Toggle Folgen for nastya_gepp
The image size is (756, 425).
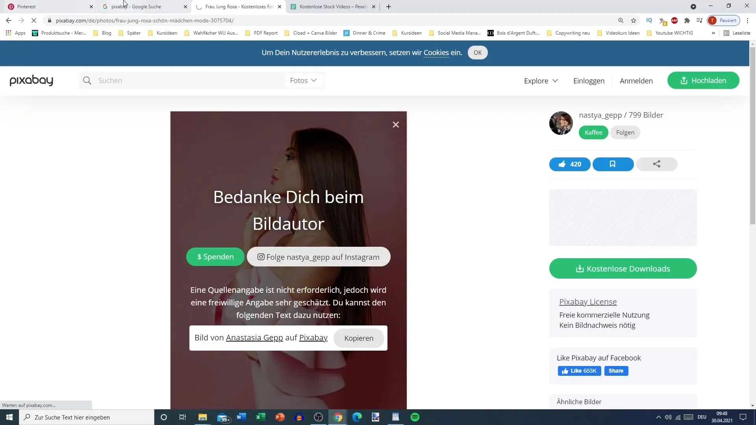[625, 133]
